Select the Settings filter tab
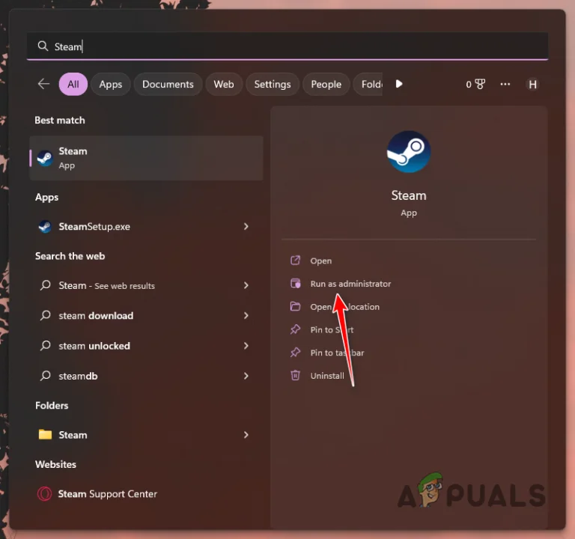 point(272,85)
